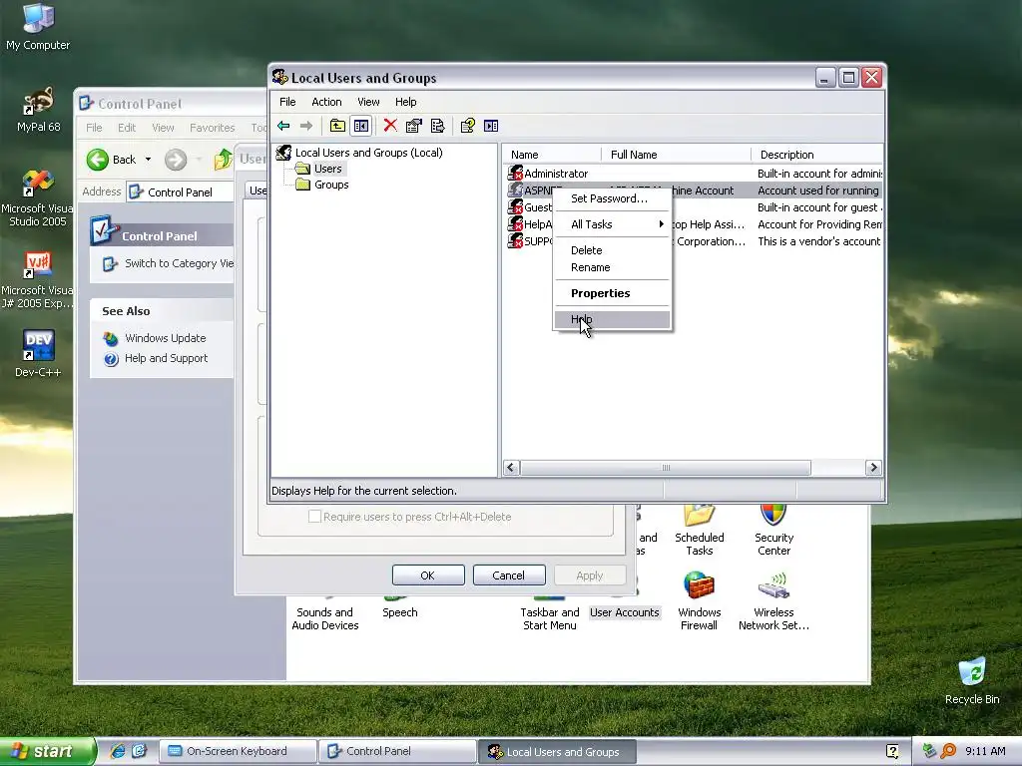Click the Administrator user icon
Image resolution: width=1022 pixels, height=766 pixels.
point(516,174)
